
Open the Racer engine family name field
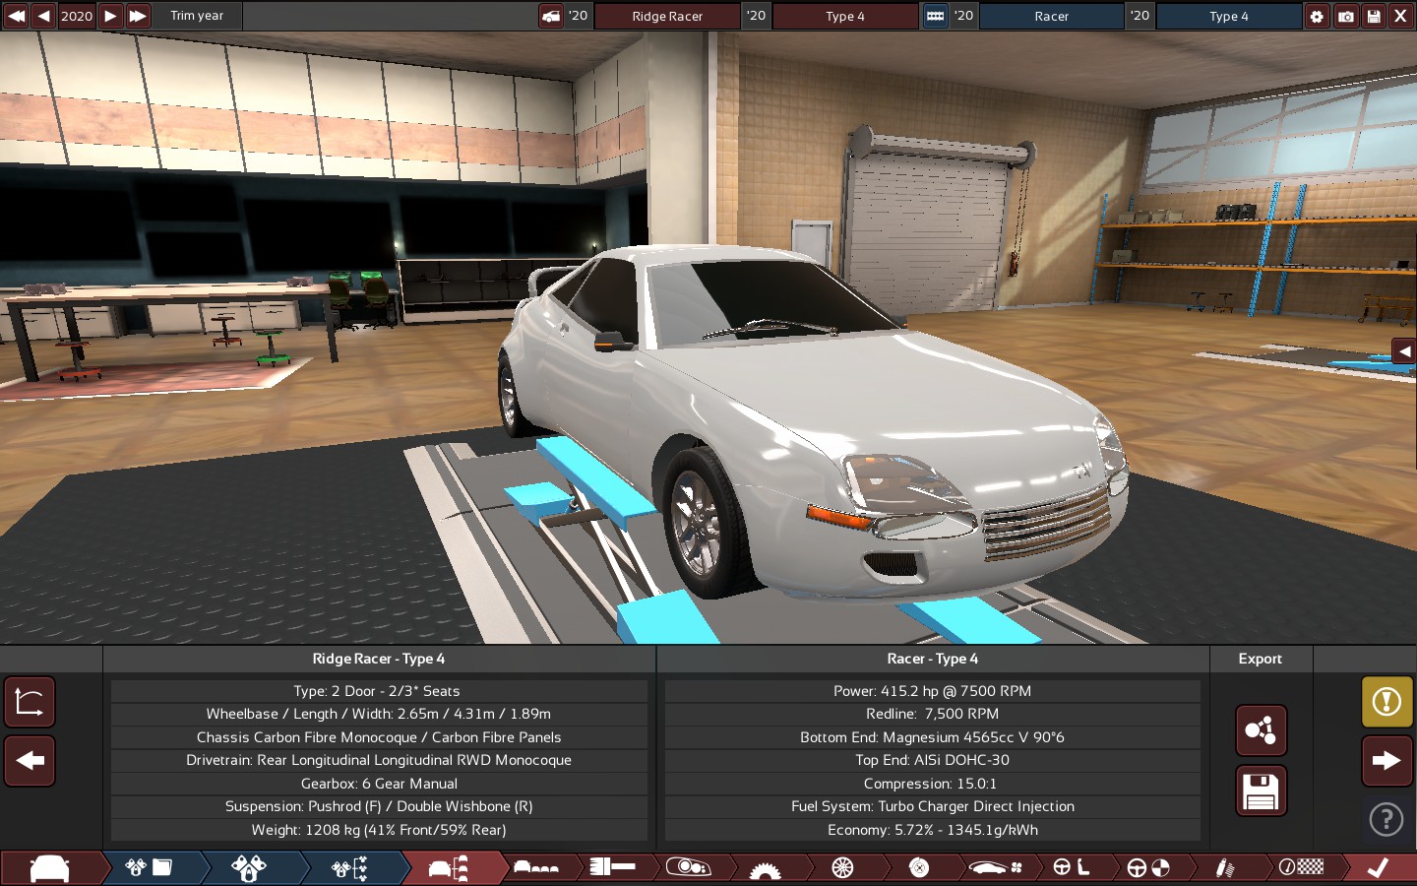tap(1051, 16)
